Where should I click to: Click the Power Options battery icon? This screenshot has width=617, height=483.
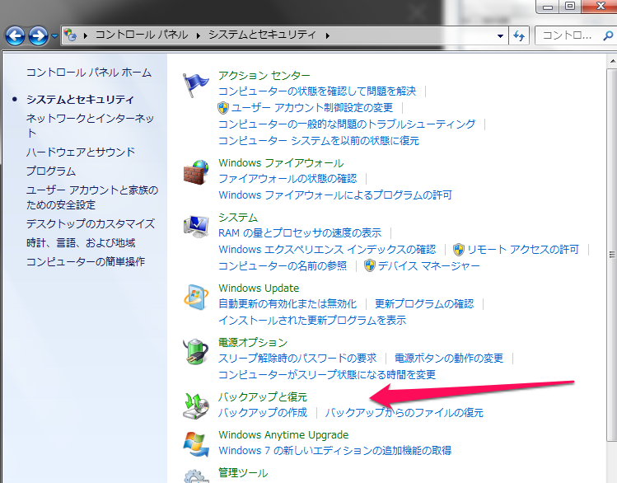pos(195,351)
